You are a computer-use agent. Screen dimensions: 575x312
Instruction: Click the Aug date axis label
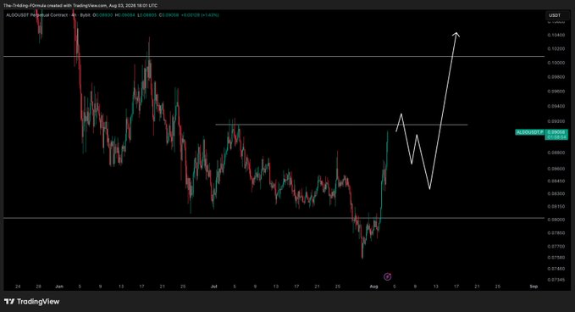click(373, 287)
